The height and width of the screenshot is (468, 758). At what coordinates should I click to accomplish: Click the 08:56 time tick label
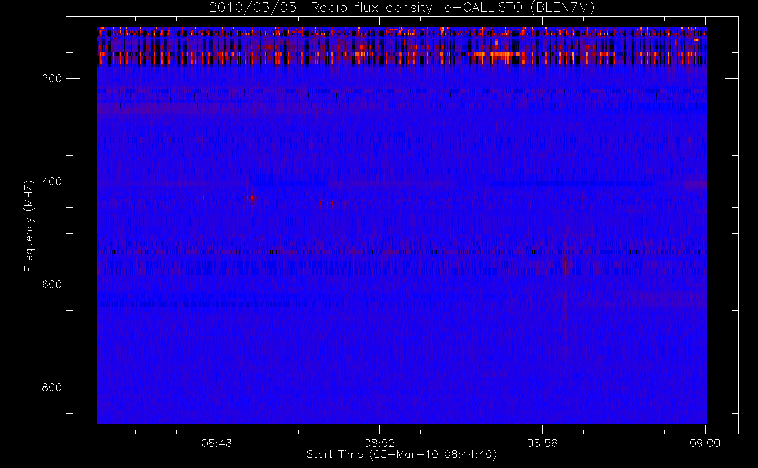point(542,443)
